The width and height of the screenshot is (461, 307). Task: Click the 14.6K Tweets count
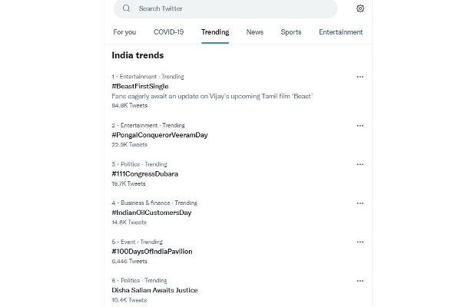(129, 223)
